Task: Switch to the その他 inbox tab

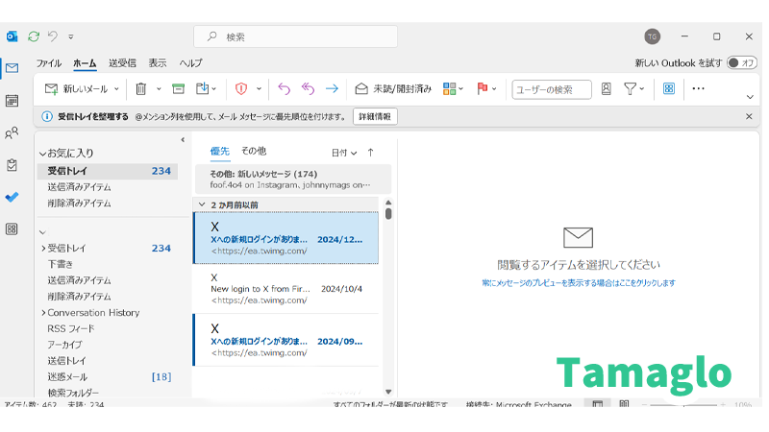Action: pyautogui.click(x=254, y=152)
